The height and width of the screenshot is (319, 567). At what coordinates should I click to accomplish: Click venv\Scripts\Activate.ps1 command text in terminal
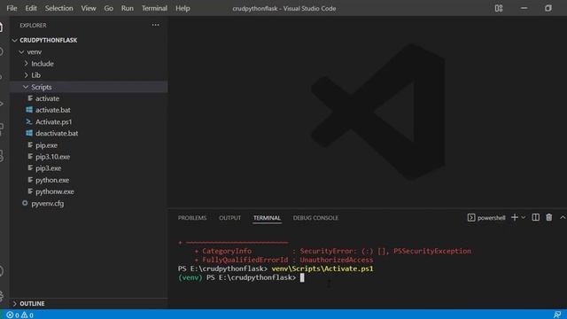[x=322, y=268]
